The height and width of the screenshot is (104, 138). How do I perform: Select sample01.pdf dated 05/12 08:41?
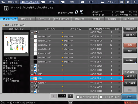[76, 62]
